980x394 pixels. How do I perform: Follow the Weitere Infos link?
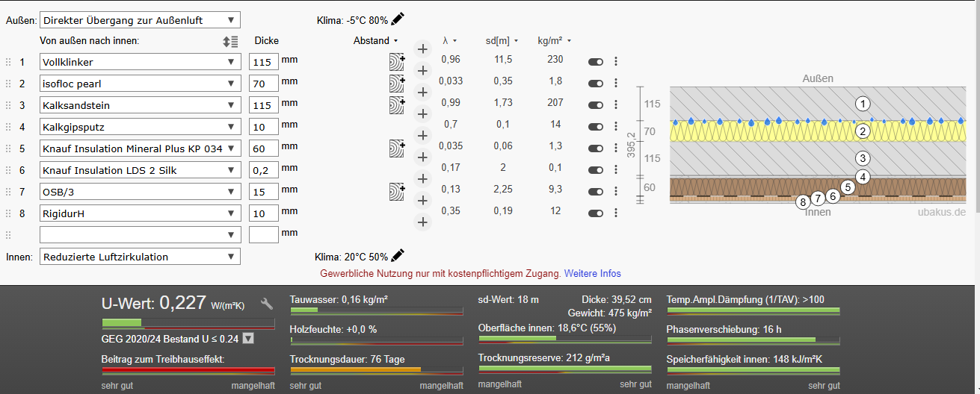[592, 274]
